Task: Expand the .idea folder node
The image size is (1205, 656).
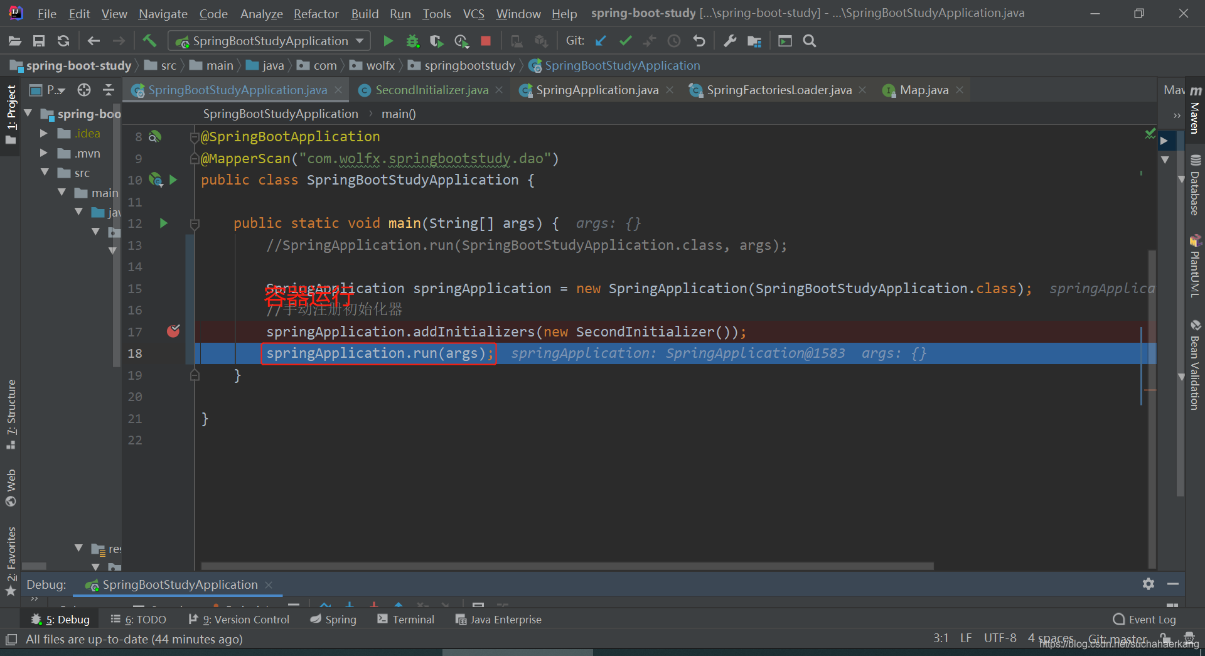Action: [x=44, y=134]
